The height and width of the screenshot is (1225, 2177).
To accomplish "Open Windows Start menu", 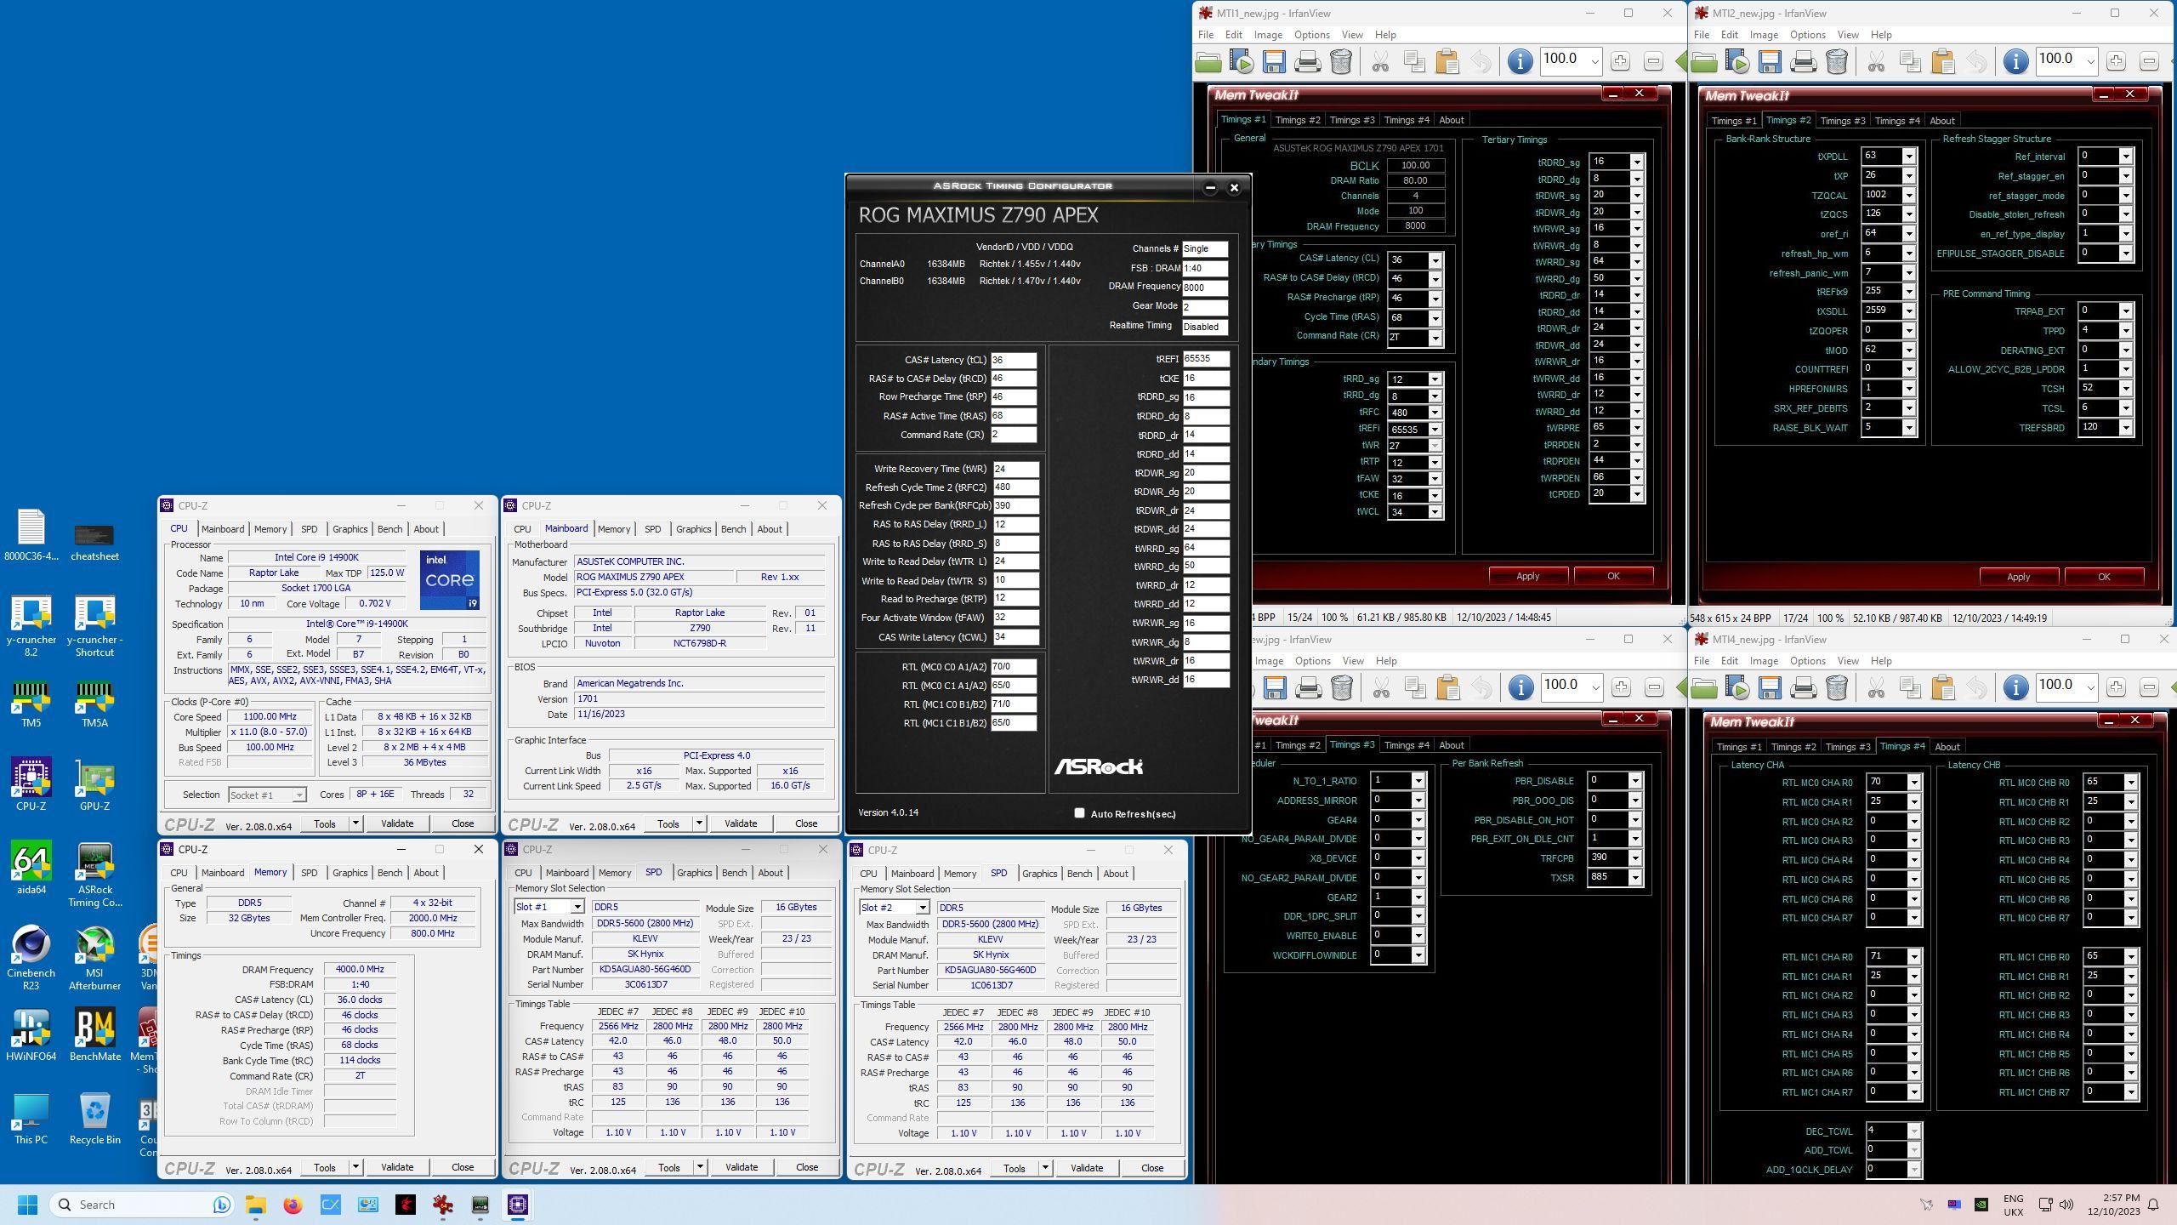I will 27,1205.
